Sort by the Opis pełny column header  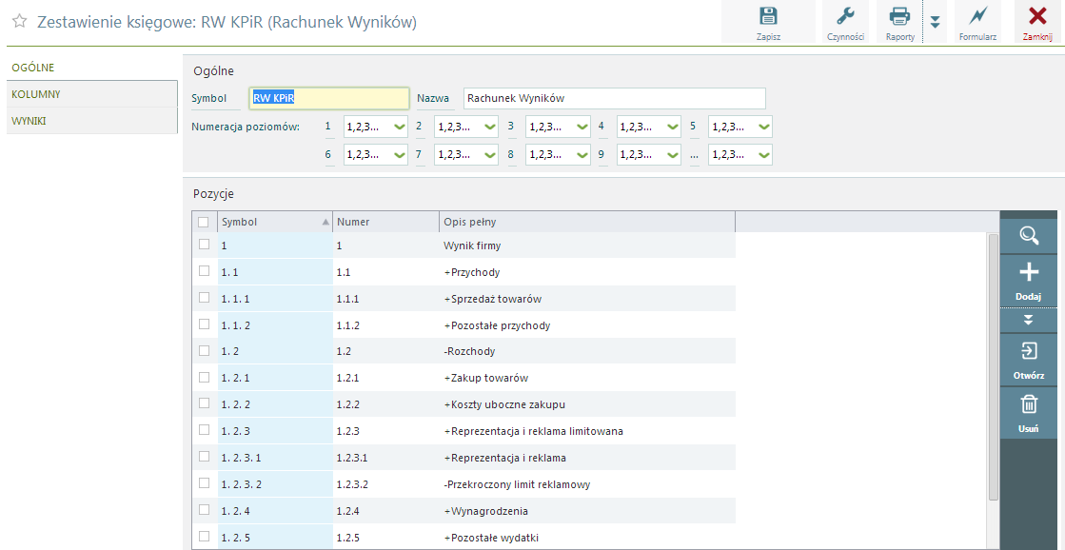pos(587,222)
